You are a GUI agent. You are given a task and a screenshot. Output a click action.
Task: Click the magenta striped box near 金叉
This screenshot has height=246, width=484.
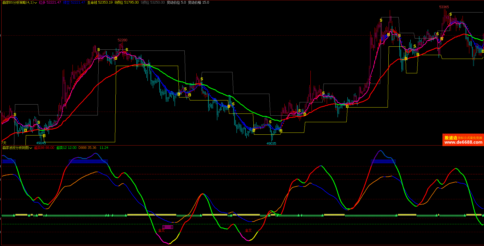(x=168, y=227)
